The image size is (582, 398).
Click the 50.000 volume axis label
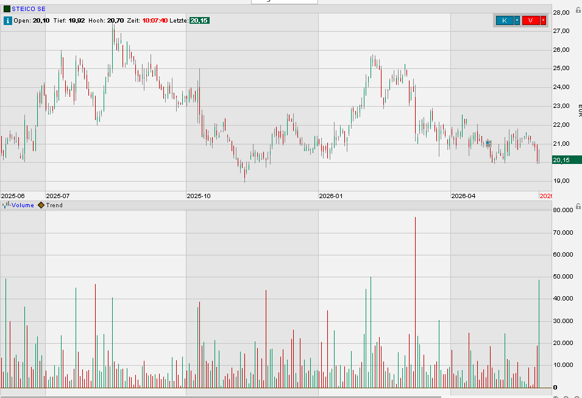(563, 276)
